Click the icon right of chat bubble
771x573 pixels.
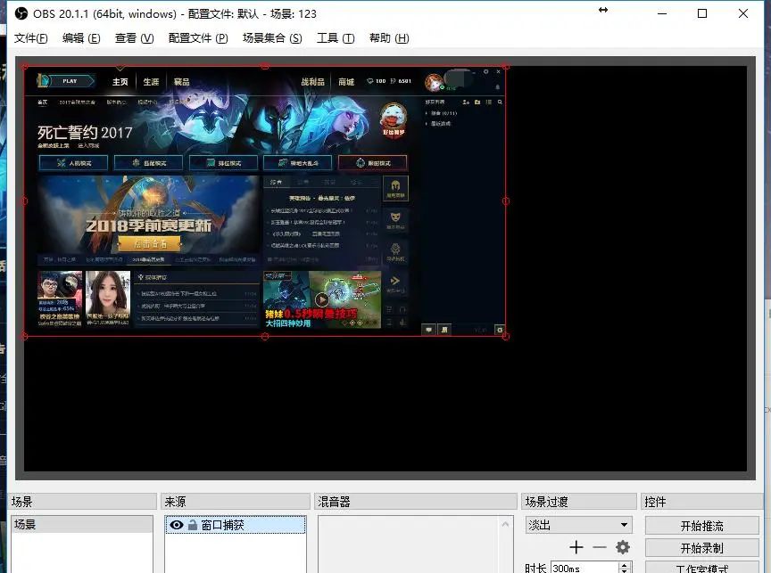(x=444, y=330)
